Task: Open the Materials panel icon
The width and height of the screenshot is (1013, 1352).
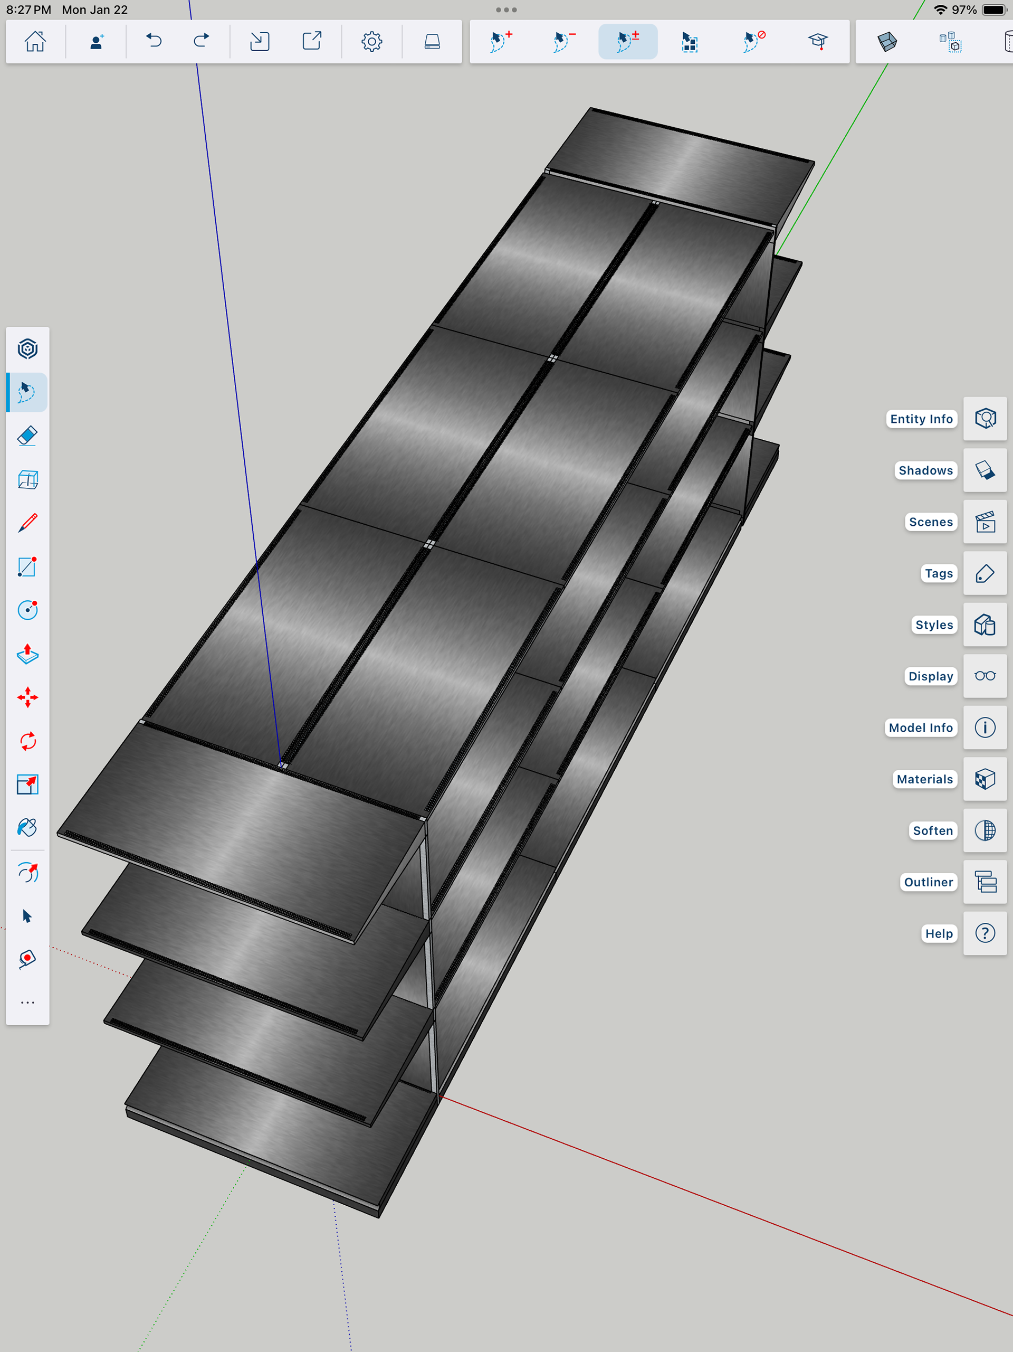Action: click(985, 779)
